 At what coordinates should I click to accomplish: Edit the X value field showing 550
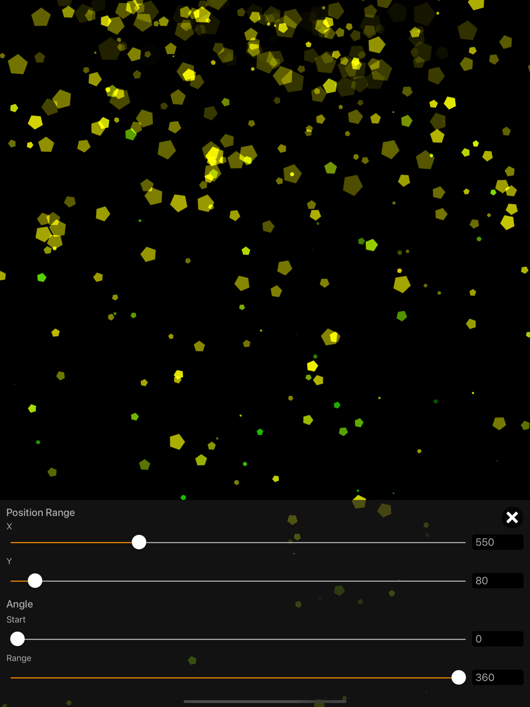(x=498, y=542)
